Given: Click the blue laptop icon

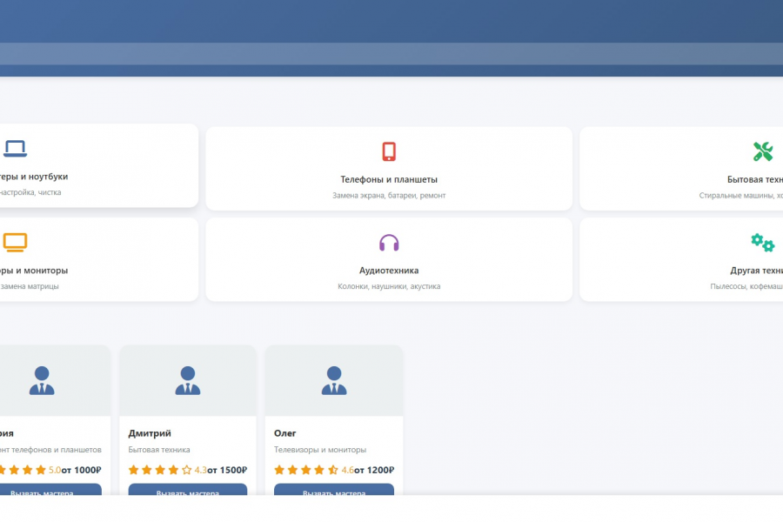Looking at the screenshot, I should (16, 149).
